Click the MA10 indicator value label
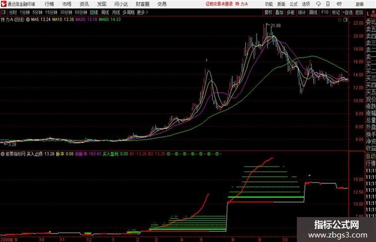 point(63,19)
